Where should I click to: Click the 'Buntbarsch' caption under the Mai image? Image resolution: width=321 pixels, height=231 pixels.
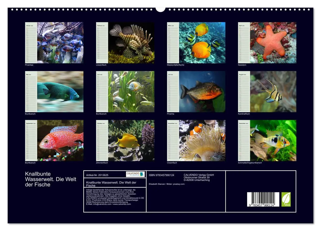[x=30, y=114]
